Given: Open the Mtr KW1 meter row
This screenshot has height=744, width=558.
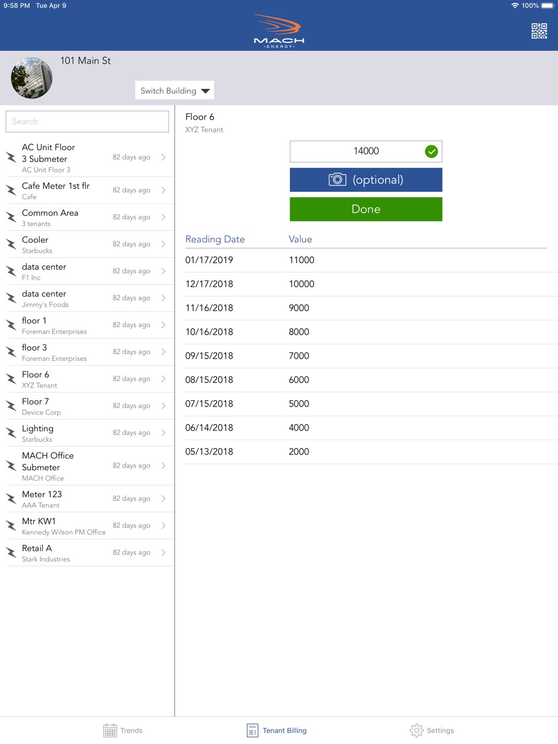Looking at the screenshot, I should click(x=87, y=525).
